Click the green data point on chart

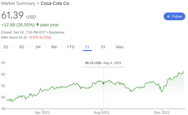click(103, 83)
